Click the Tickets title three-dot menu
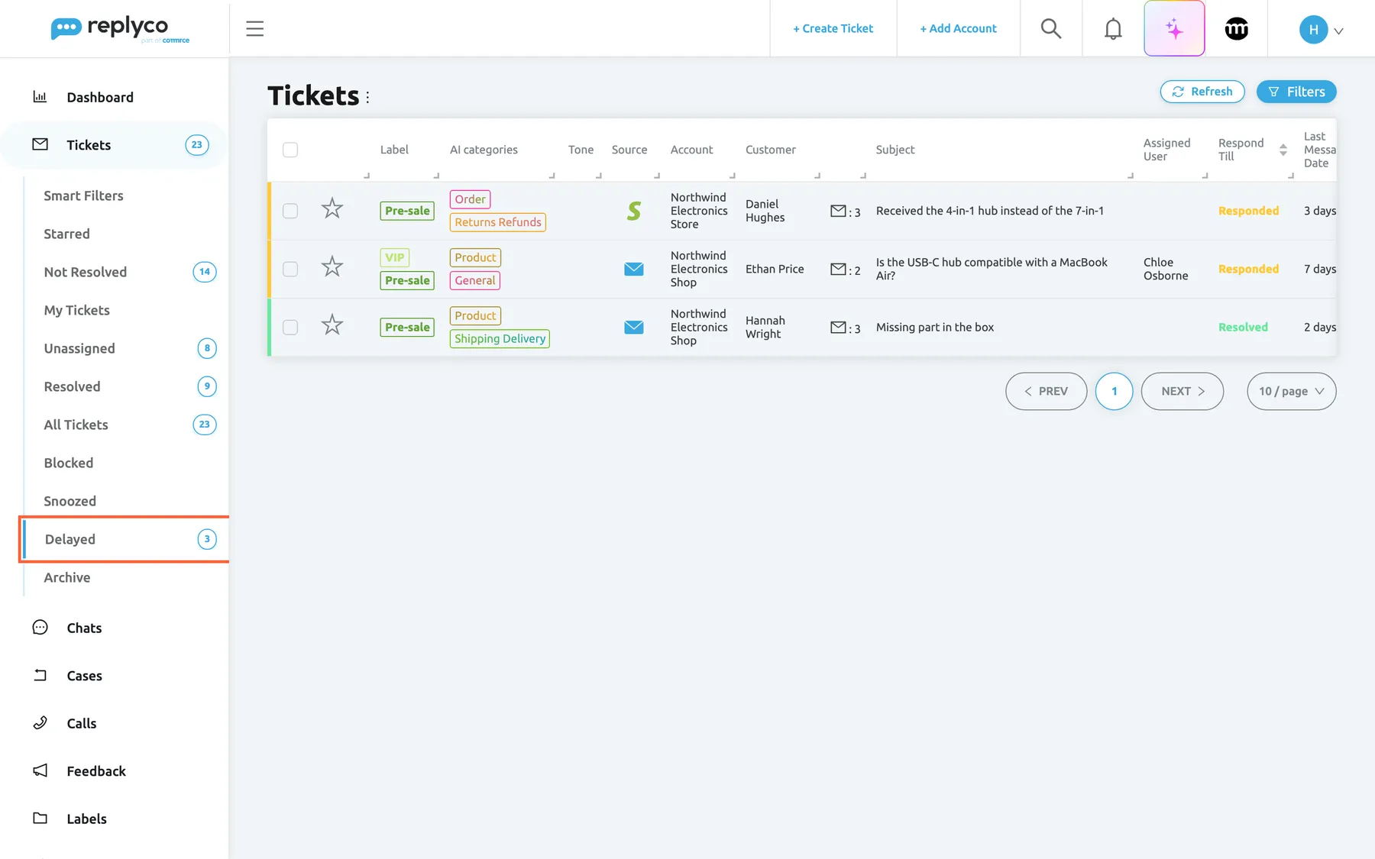The image size is (1375, 859). [x=367, y=97]
